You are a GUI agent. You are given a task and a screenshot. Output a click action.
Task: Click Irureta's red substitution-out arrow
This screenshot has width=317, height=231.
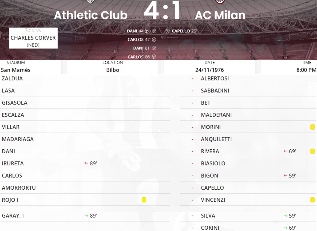pos(86,164)
